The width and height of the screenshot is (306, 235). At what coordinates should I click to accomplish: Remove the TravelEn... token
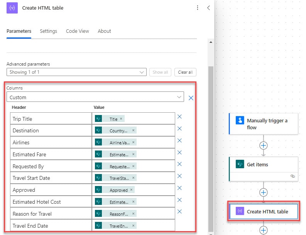tap(133, 226)
